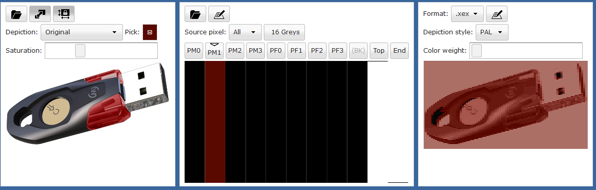The height and width of the screenshot is (190, 596).
Task: Toggle the resize image arrows button
Action: 40,14
